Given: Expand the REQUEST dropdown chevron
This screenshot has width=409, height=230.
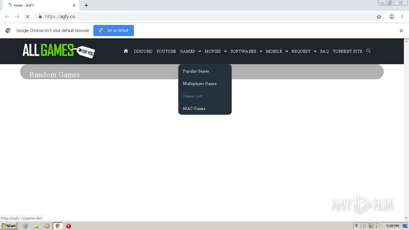Looking at the screenshot, I should click(315, 51).
